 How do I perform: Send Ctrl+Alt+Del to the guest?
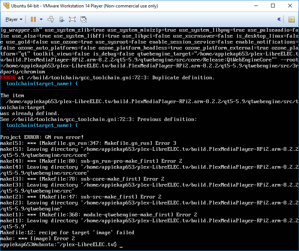pyautogui.click(x=51, y=19)
